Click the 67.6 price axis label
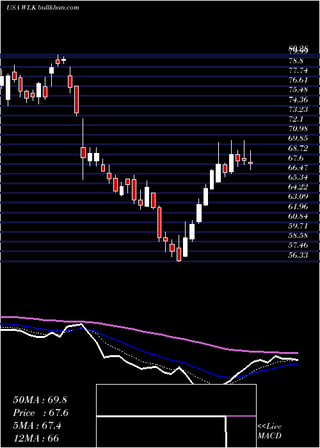The height and width of the screenshot is (448, 320). [296, 158]
